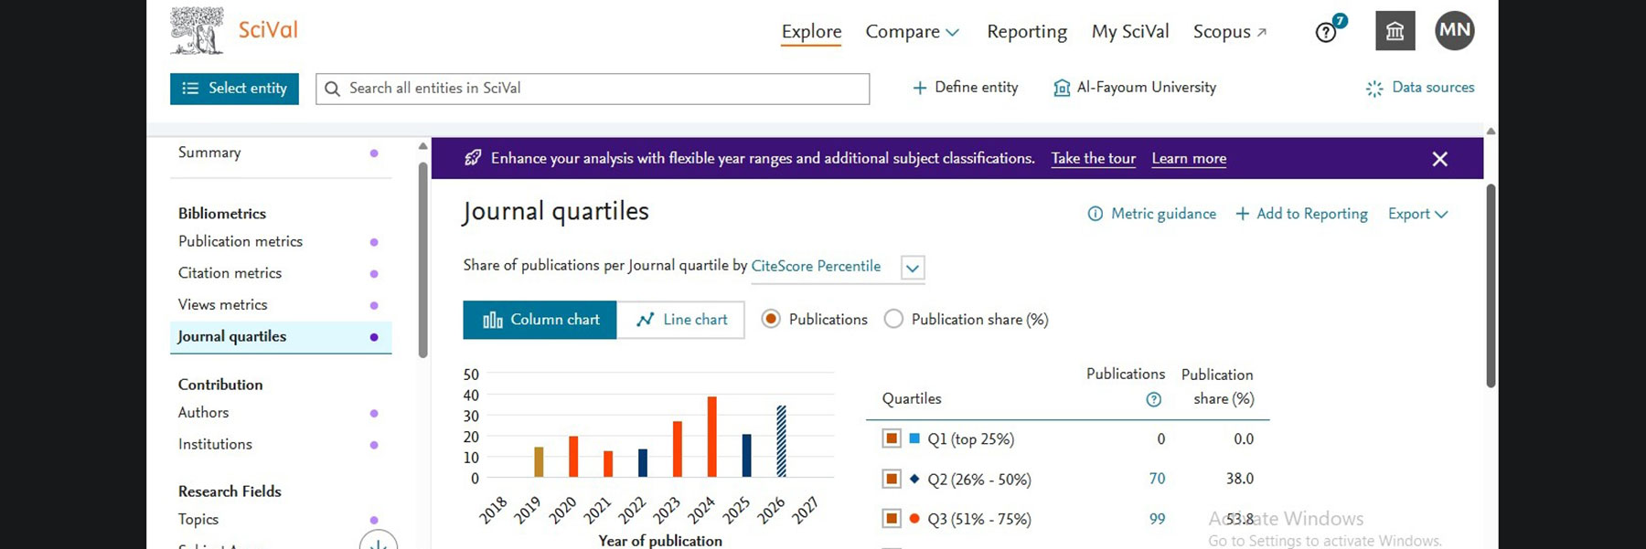Viewport: 1646px width, 549px height.
Task: Open the institution building icon button
Action: point(1395,31)
